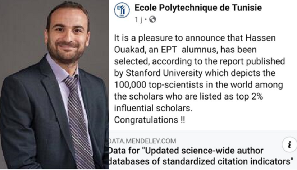Open the Ecole Polytechnique de Tunisie page name
The image size is (297, 170).
coord(198,8)
